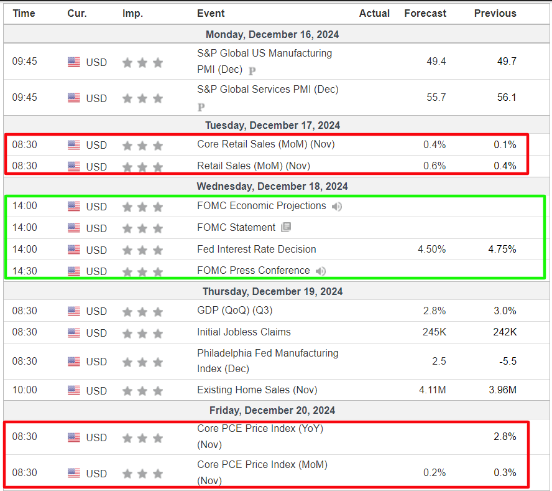Click the Previous column header
The height and width of the screenshot is (491, 552).
[x=495, y=14]
